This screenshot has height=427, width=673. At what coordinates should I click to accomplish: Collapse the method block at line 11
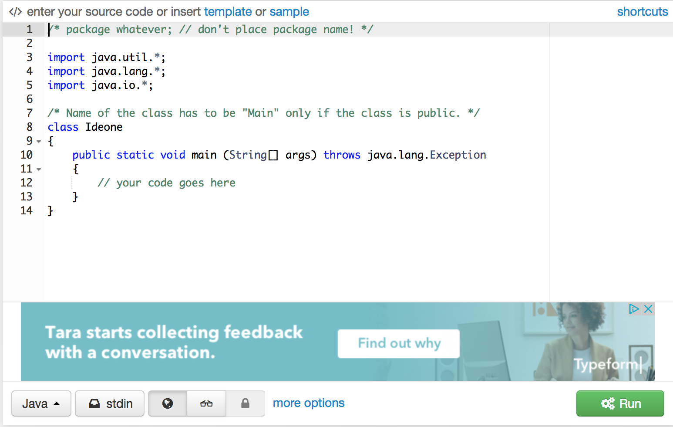[38, 169]
